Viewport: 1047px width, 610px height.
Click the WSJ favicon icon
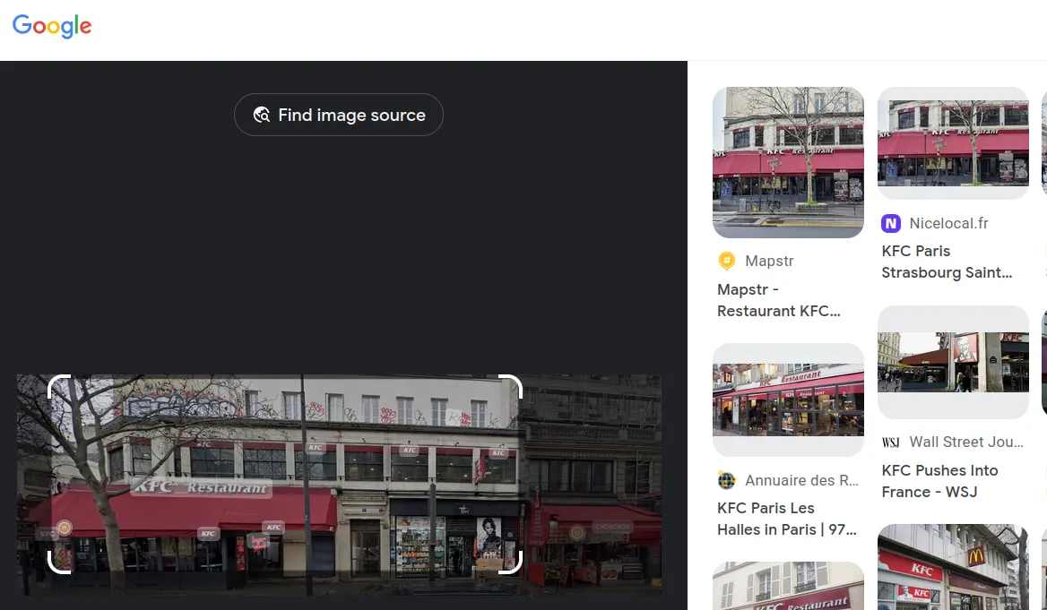pyautogui.click(x=890, y=442)
